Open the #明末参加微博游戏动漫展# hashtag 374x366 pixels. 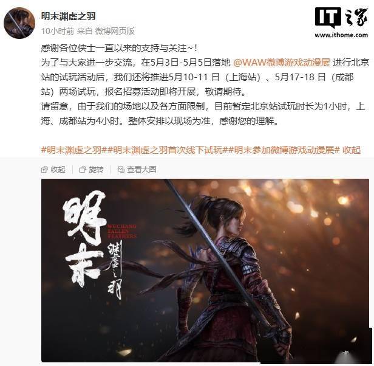click(x=284, y=150)
